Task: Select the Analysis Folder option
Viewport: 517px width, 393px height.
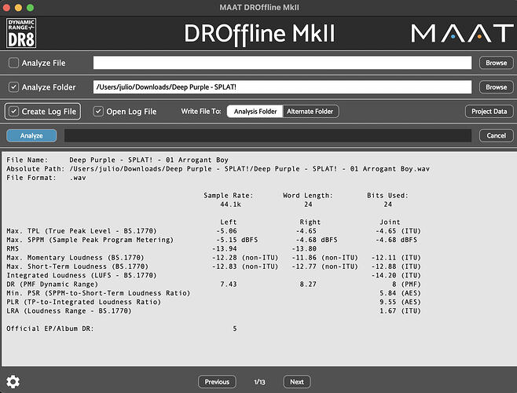Action: click(x=255, y=112)
